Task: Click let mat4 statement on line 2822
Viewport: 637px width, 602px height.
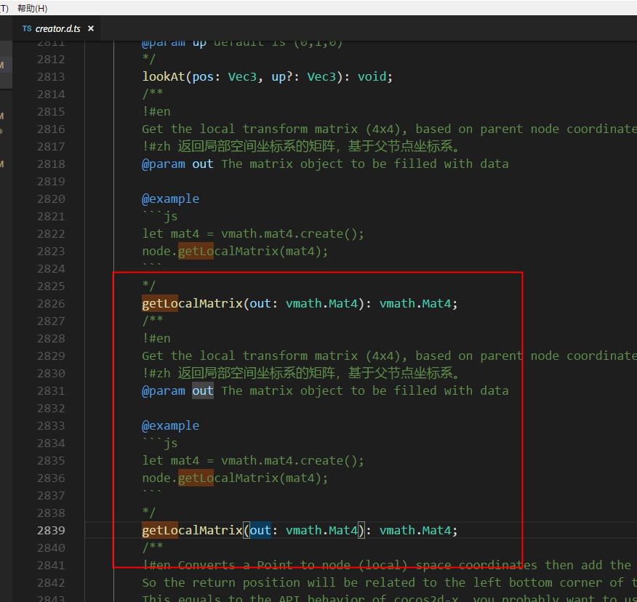Action: (252, 234)
